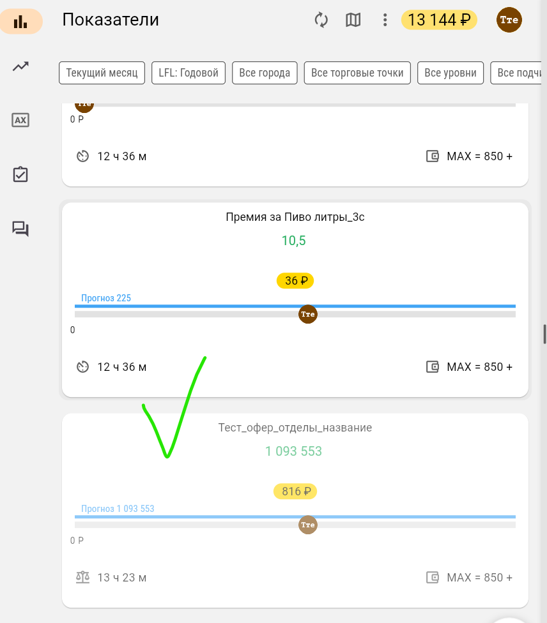The height and width of the screenshot is (623, 547).
Task: Click the green 10,5 value
Action: pos(293,241)
